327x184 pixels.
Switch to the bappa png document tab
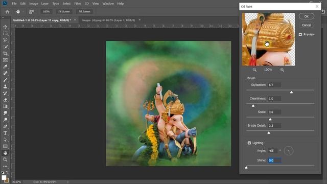(x=109, y=20)
